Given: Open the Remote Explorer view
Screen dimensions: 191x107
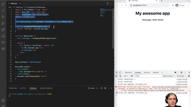Looking at the screenshot, I should pyautogui.click(x=3, y=36).
